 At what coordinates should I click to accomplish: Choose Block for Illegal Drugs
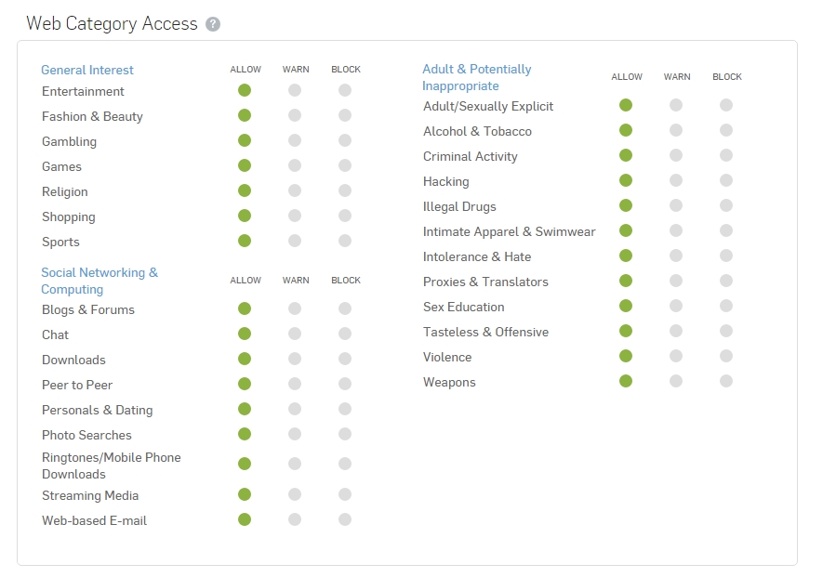point(726,205)
